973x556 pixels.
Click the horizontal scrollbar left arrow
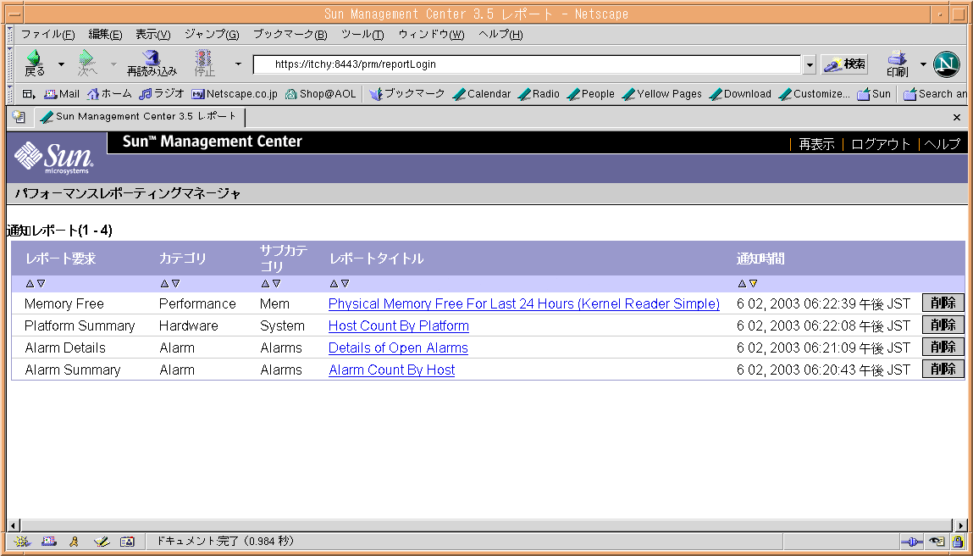click(13, 525)
